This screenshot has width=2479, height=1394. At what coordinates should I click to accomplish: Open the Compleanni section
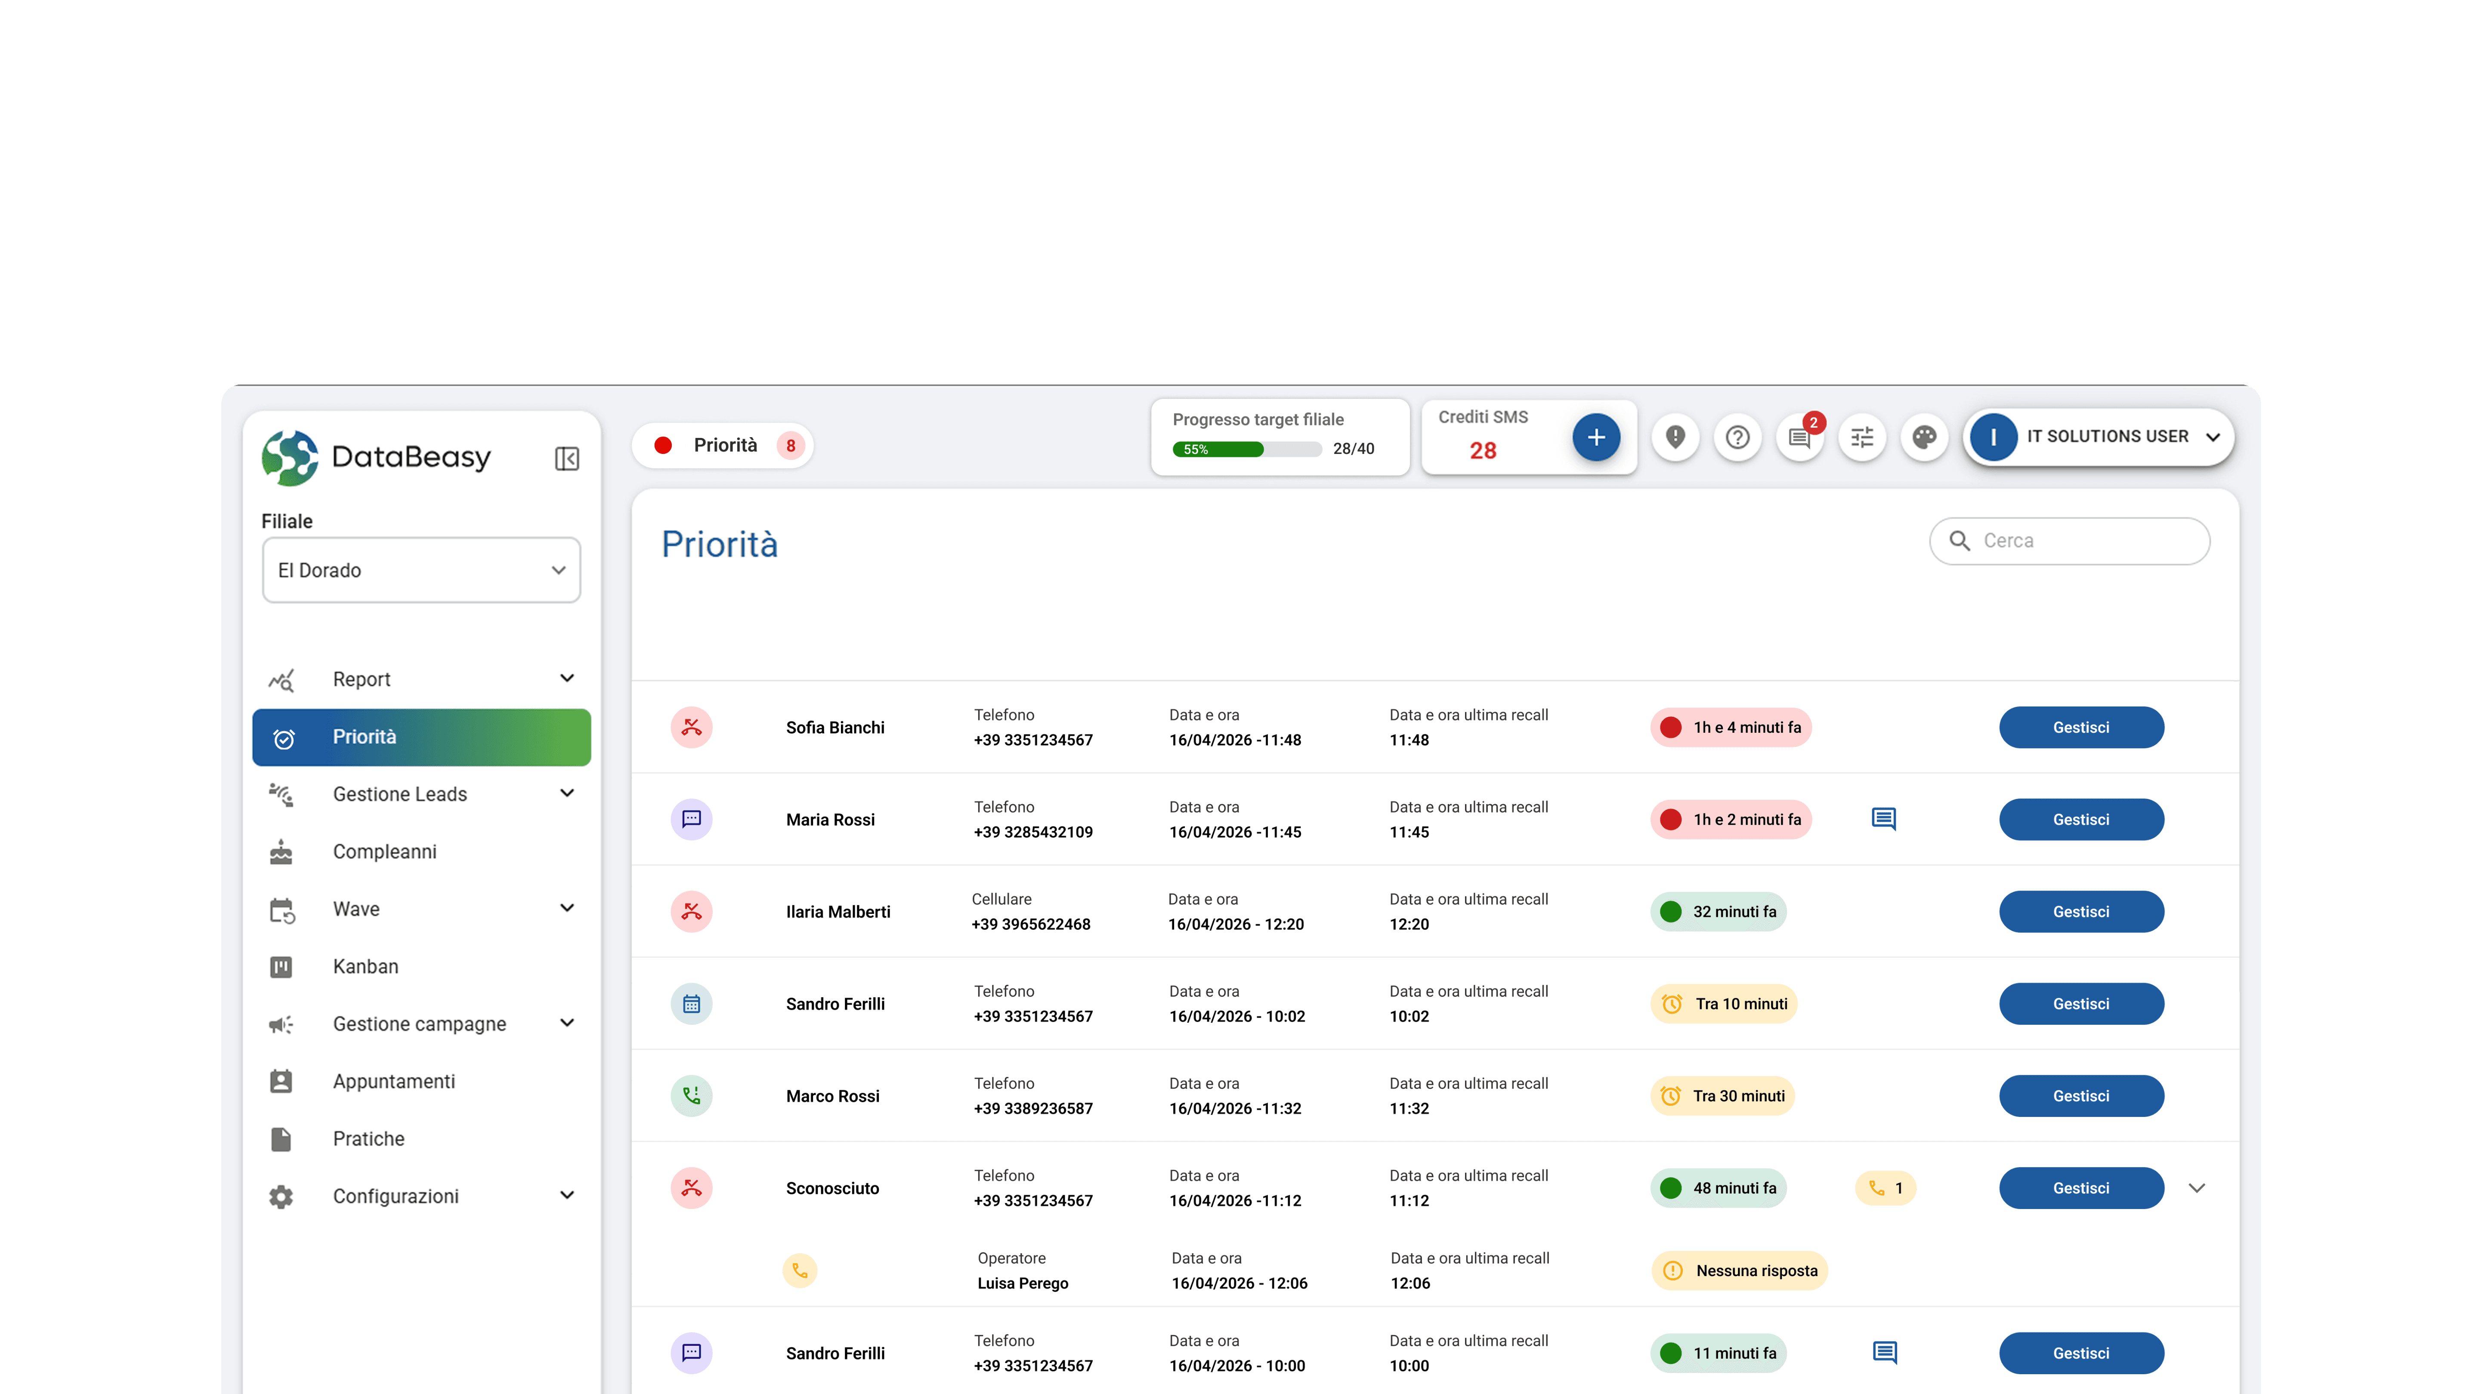click(385, 851)
